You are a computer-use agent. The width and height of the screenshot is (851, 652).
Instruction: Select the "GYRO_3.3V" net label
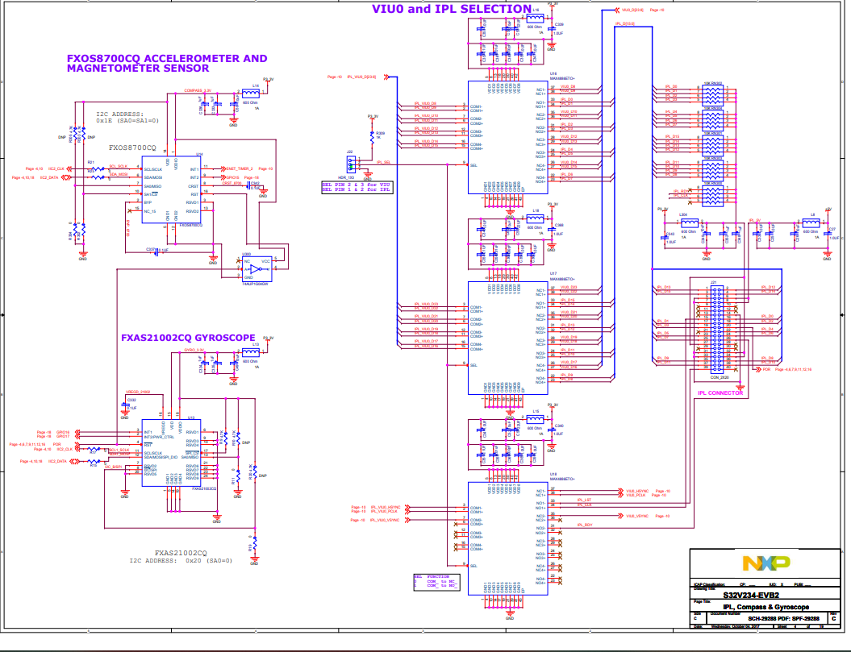click(x=194, y=351)
